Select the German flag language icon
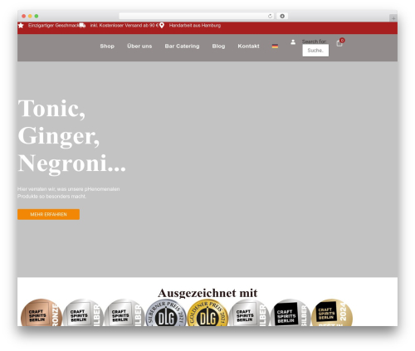This screenshot has height=351, width=415. 275,46
